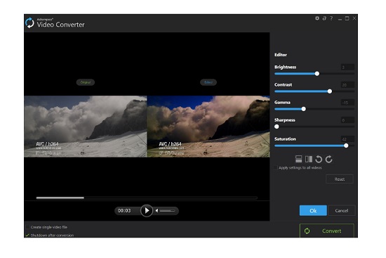Click the Editor heading

coord(281,55)
